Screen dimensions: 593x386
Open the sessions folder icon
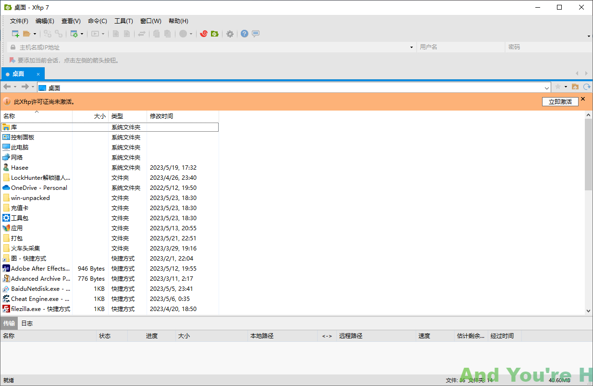click(27, 34)
